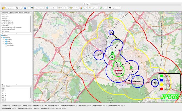
Task: Show the Route Grid
Action: pyautogui.click(x=63, y=8)
